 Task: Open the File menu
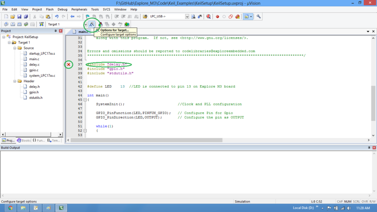(5, 9)
